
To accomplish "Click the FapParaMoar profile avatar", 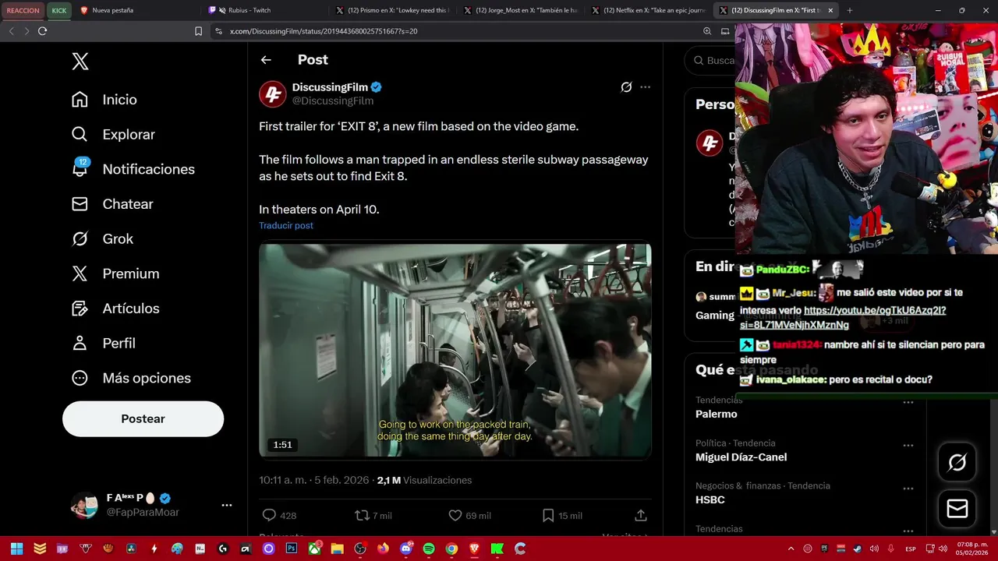I will click(x=84, y=505).
